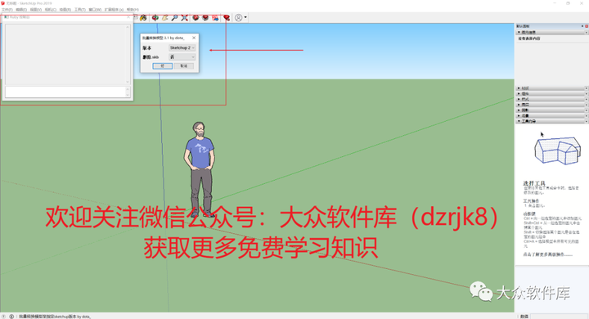Open the 绘图(R) menu
This screenshot has width=589, height=319.
pyautogui.click(x=65, y=9)
